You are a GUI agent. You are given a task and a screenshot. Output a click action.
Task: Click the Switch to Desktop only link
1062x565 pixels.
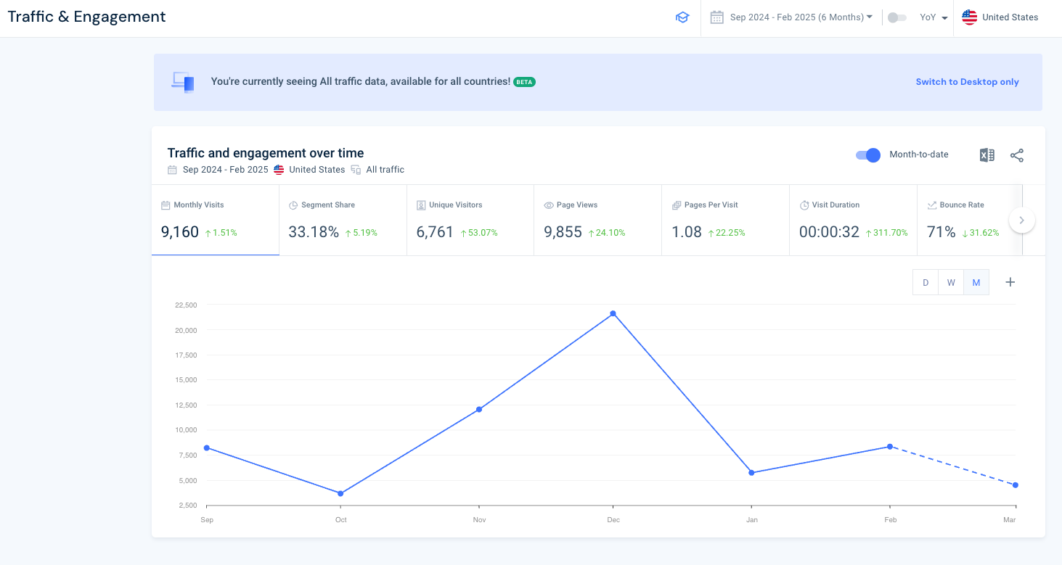(x=967, y=81)
